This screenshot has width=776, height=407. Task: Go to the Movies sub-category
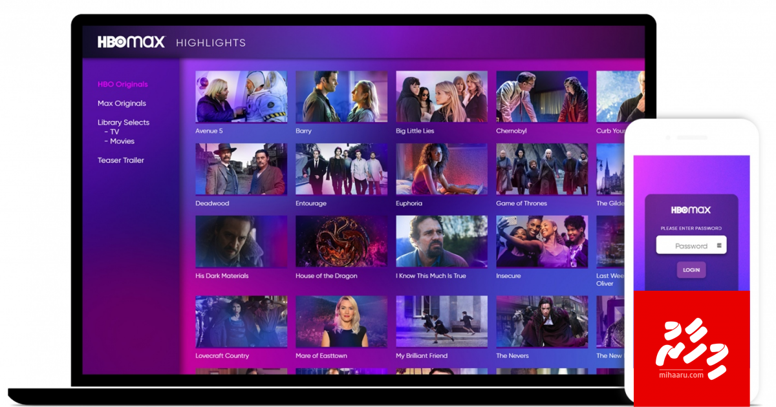click(x=122, y=141)
